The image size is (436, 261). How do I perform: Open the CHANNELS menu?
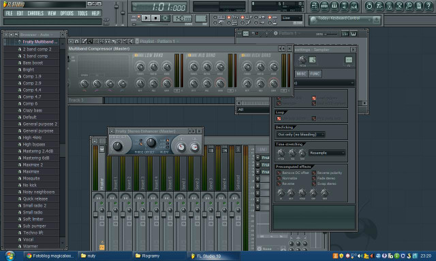pos(35,13)
